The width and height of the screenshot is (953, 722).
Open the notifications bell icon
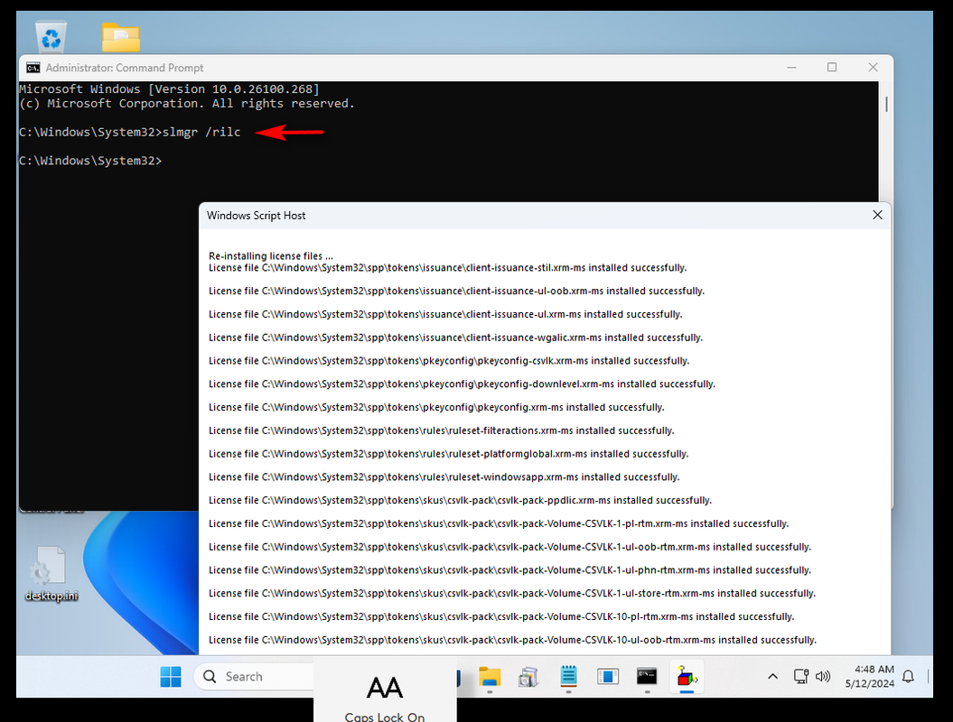[908, 677]
